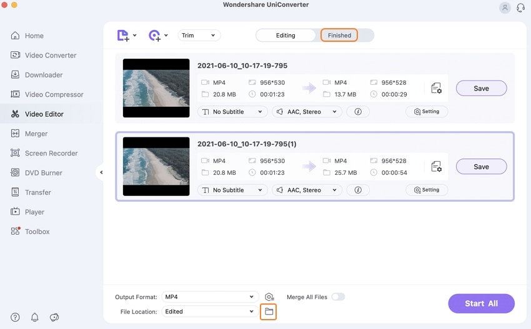Open the output folder icon
Viewport: 531px width, 329px height.
(x=269, y=312)
